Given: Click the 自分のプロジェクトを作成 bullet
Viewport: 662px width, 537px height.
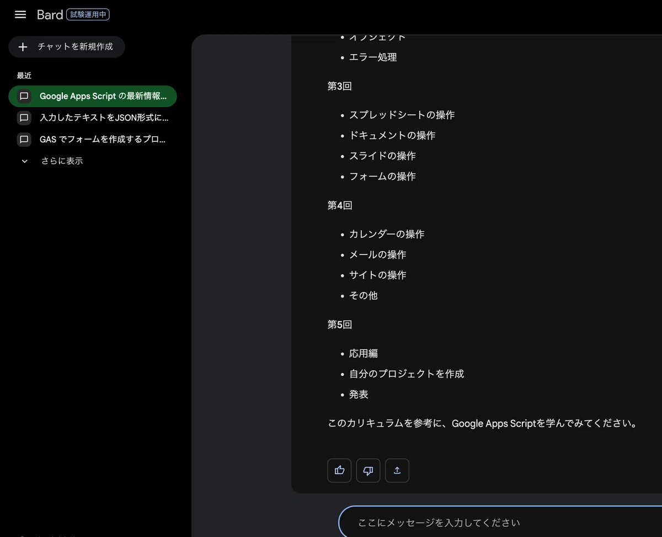Looking at the screenshot, I should (407, 374).
